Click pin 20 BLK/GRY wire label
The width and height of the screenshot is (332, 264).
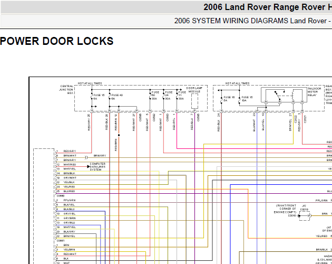click(69, 232)
